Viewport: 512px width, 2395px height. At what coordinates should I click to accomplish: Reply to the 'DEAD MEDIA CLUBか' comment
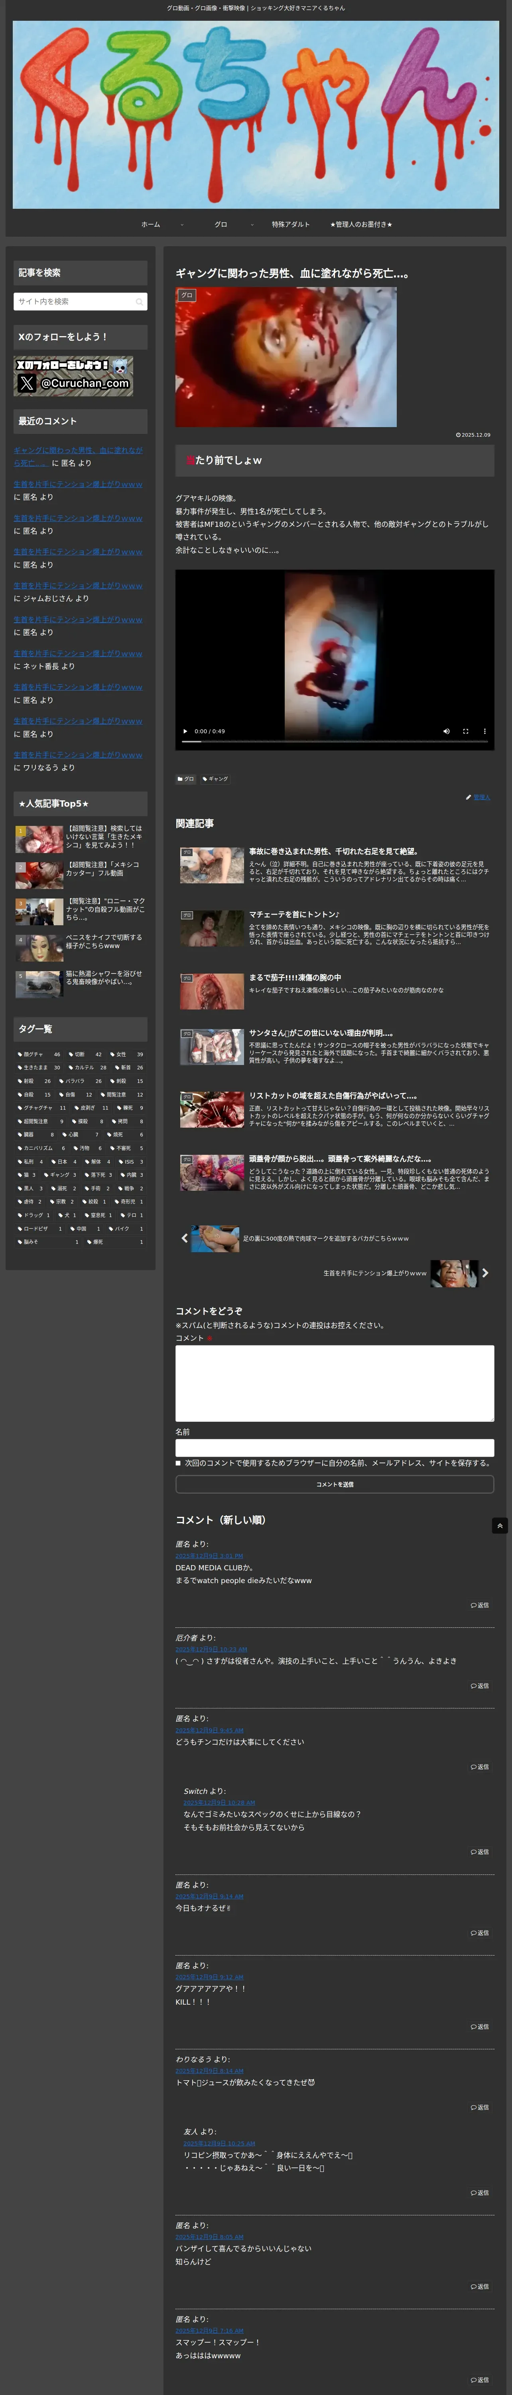coord(479,1606)
